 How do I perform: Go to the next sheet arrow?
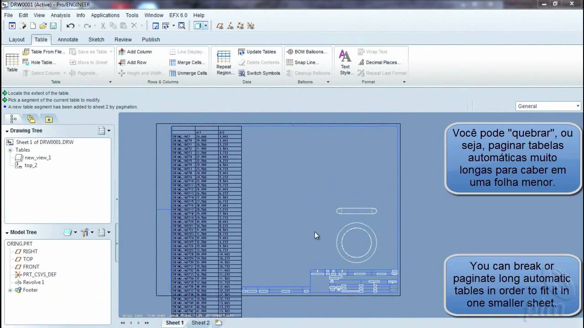[x=139, y=323]
